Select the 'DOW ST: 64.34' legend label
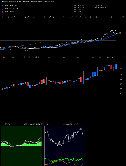This screenshot has height=166, width=126. point(10,6)
